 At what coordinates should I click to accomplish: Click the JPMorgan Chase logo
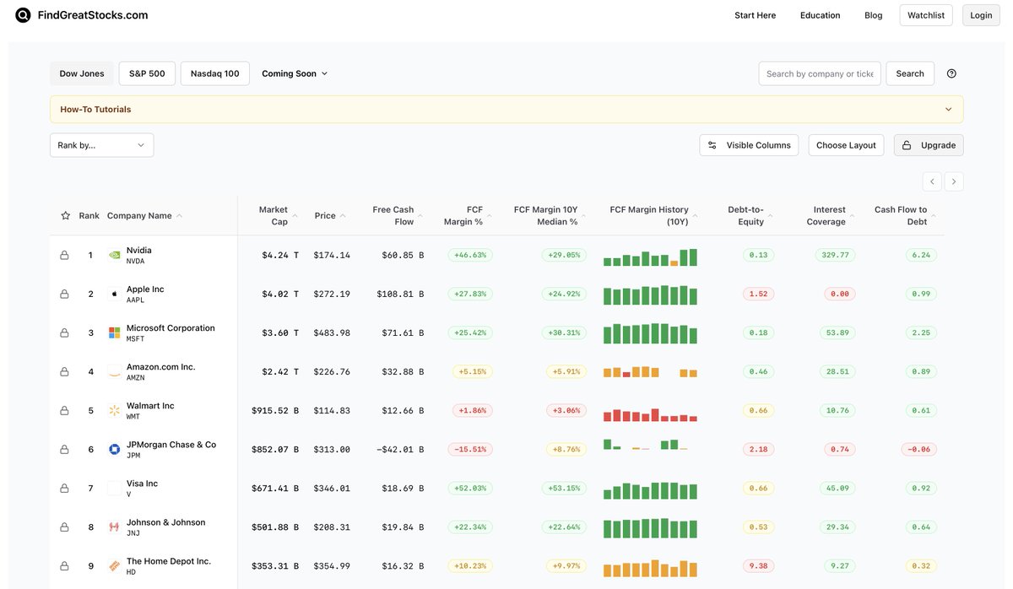click(115, 449)
